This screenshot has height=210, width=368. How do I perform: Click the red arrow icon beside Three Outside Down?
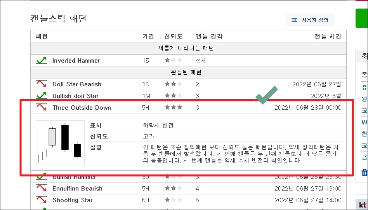[x=41, y=107]
